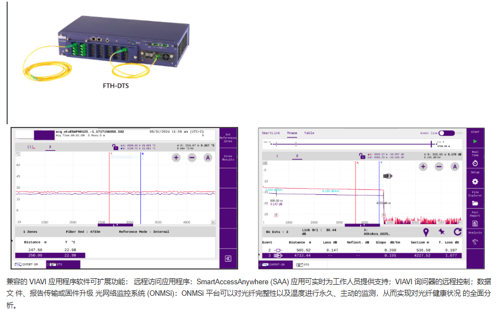Click the add-event star icon in OTDR results bar

pyautogui.click(x=442, y=232)
